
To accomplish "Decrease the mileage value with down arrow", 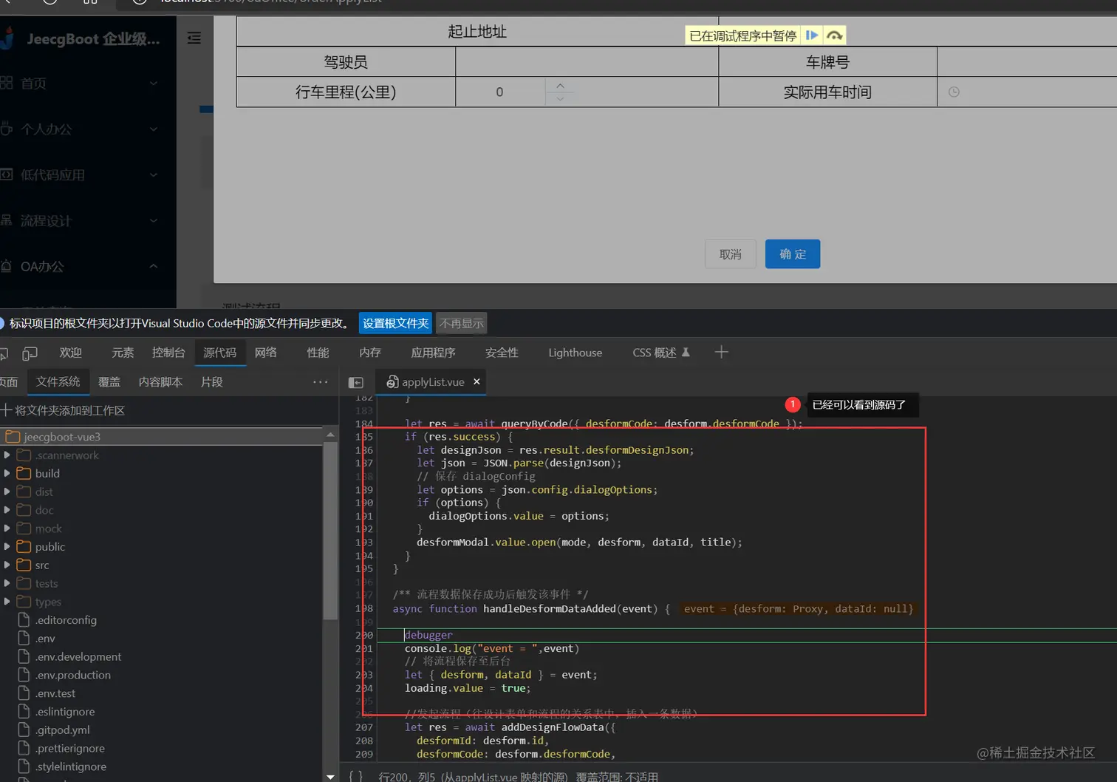I will click(x=560, y=98).
